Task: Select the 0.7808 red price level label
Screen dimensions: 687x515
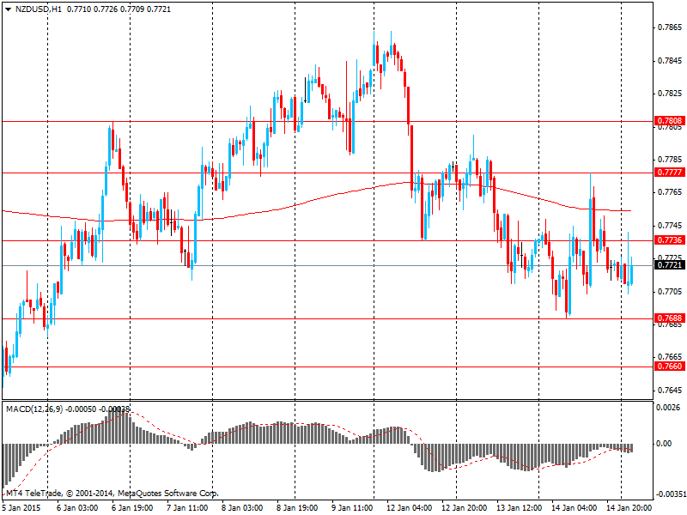Action: (669, 121)
